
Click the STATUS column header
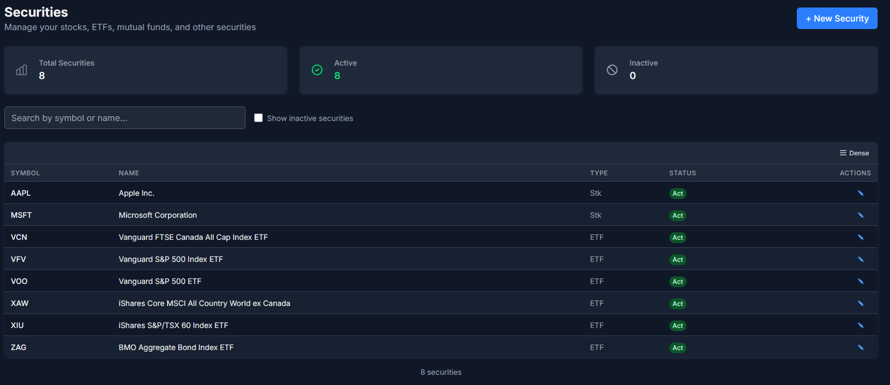682,173
